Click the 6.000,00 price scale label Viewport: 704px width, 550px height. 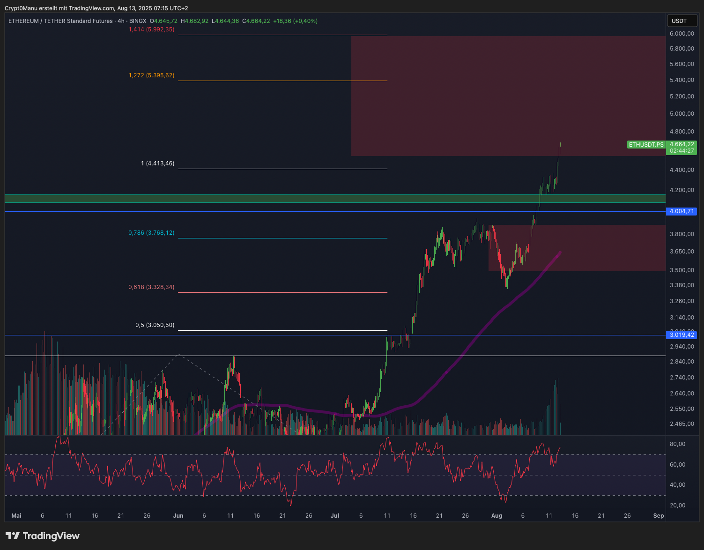[682, 34]
